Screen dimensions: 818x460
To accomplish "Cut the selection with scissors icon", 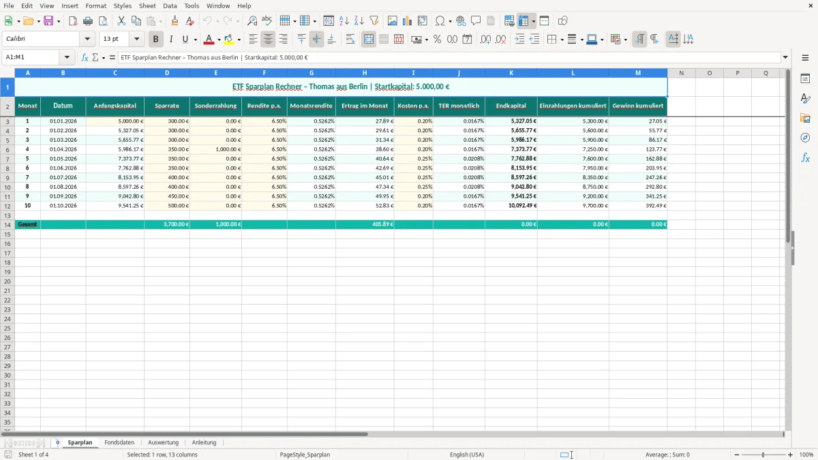I will [x=121, y=21].
